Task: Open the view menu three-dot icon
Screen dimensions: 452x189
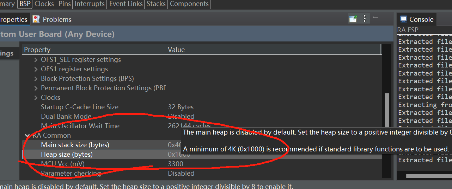Action: tap(365, 19)
